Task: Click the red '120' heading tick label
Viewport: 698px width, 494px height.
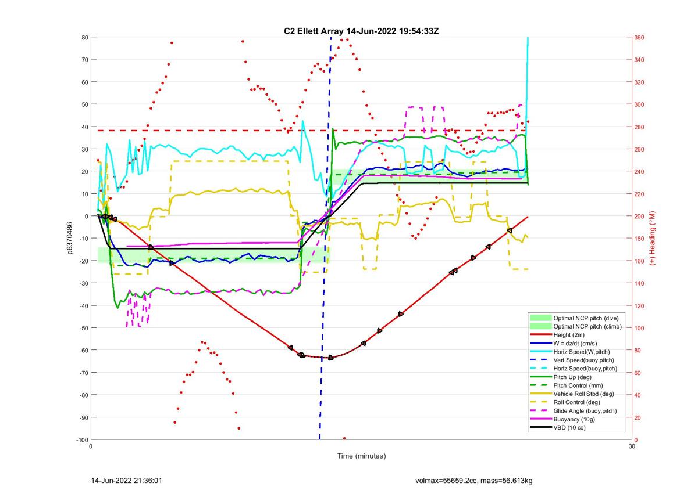Action: pyautogui.click(x=640, y=306)
